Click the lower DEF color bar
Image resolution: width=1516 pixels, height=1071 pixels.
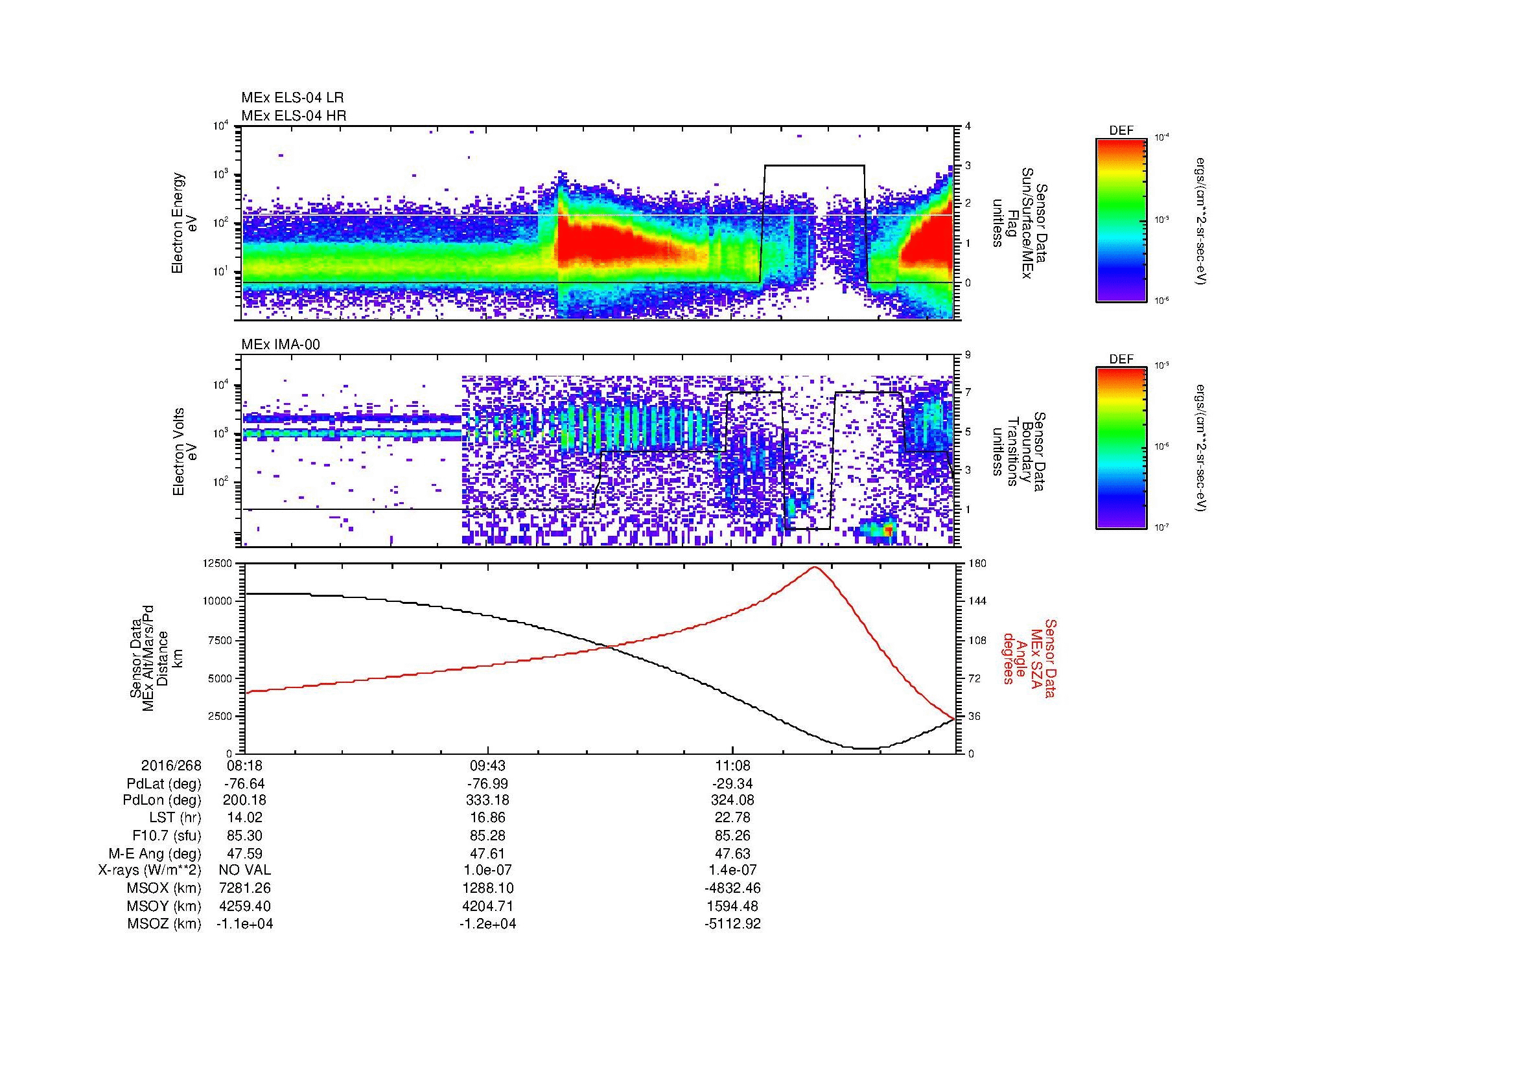click(1121, 448)
